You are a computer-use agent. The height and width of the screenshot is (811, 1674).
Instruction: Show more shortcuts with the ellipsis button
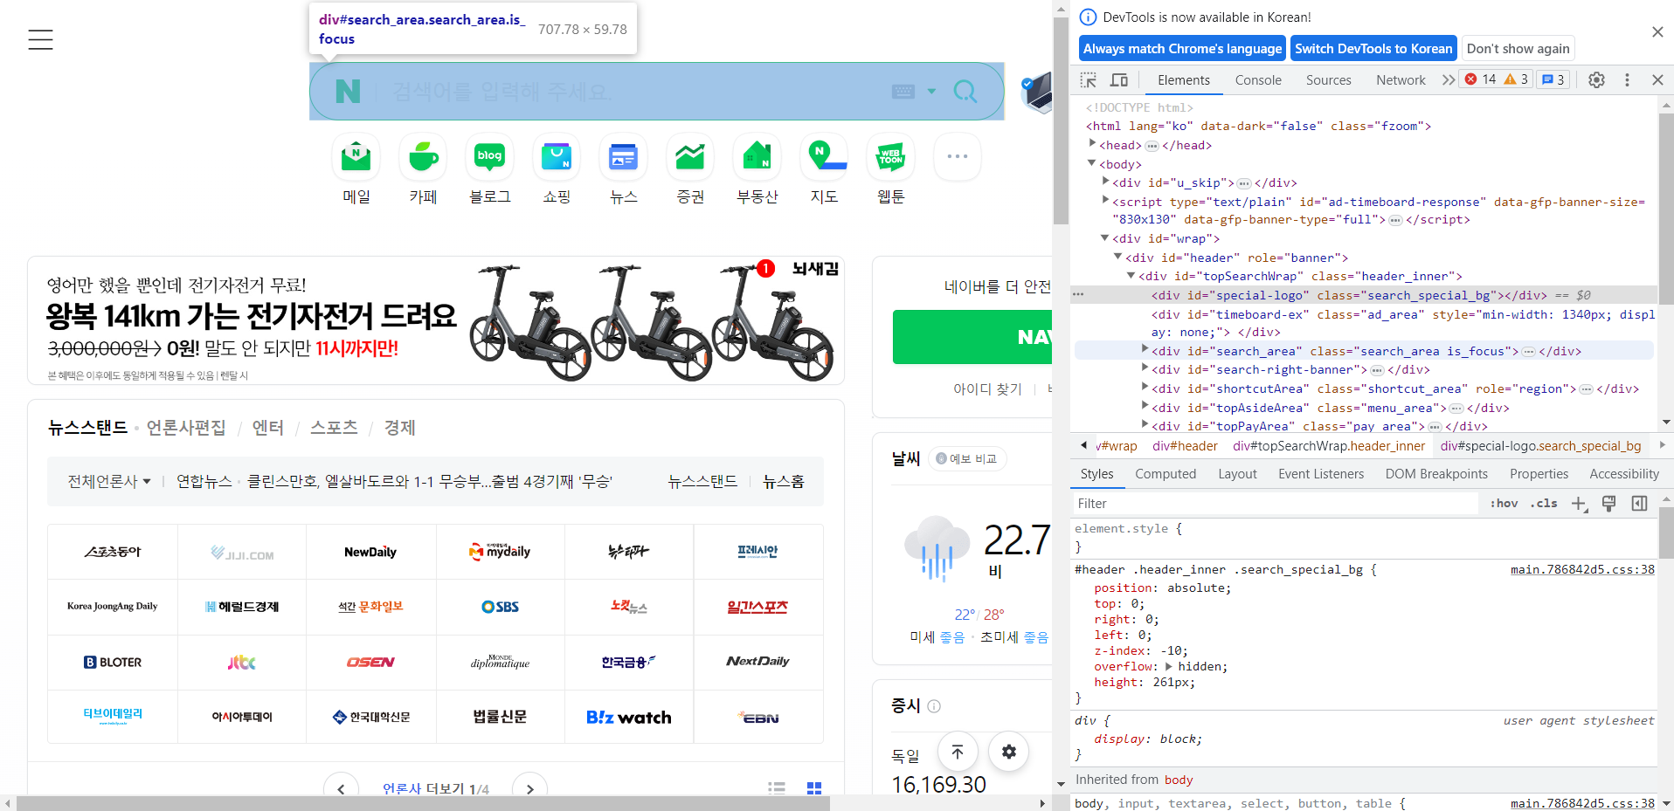click(958, 157)
